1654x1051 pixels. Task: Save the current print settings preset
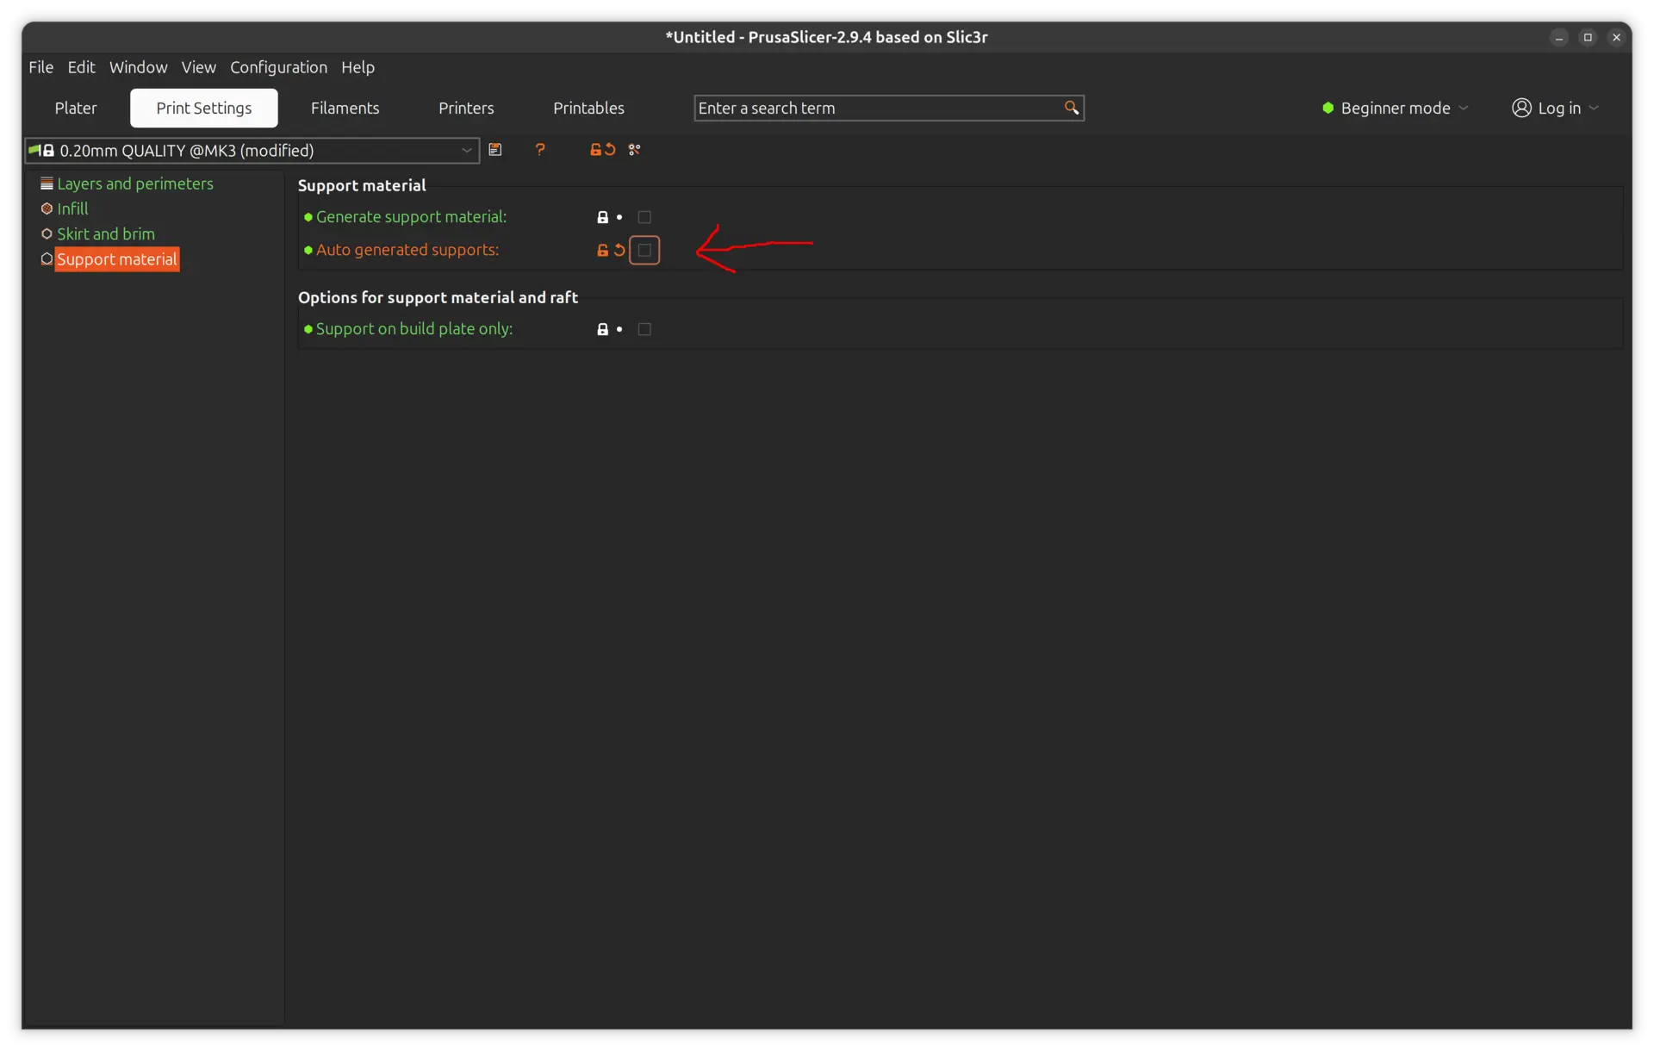[496, 150]
